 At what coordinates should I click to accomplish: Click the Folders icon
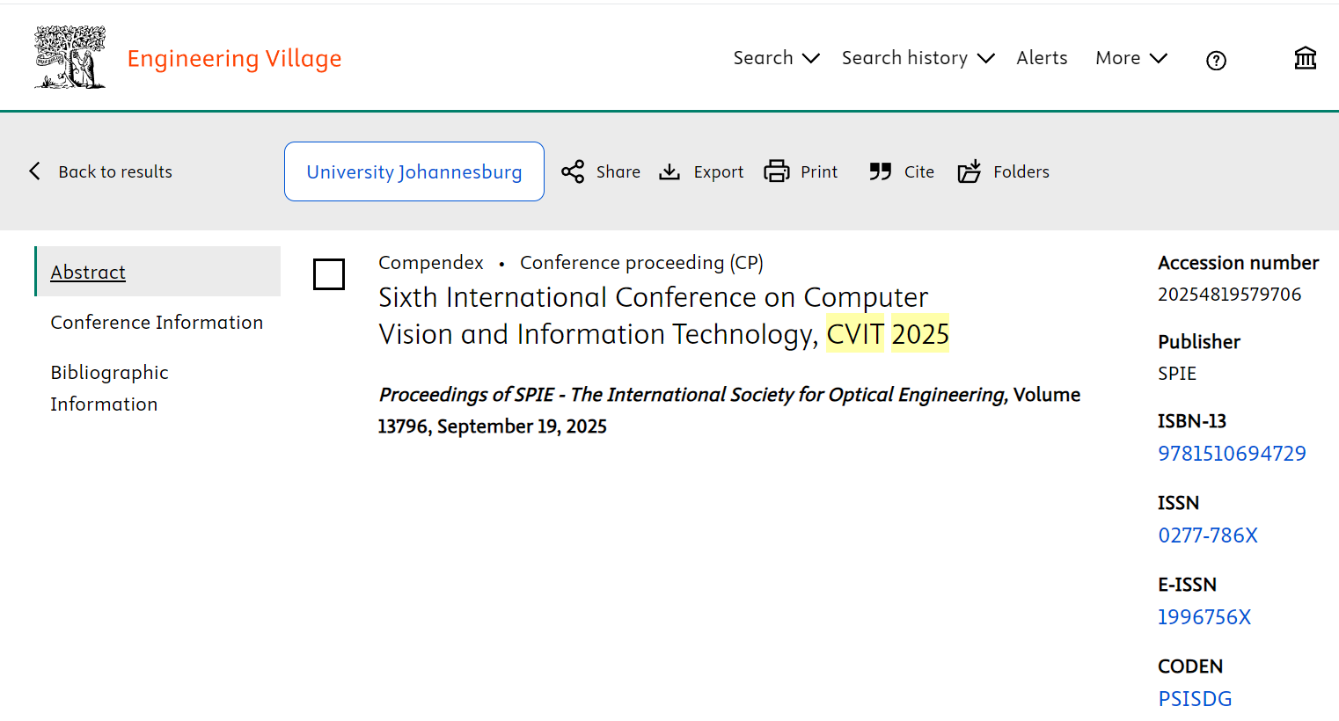969,171
